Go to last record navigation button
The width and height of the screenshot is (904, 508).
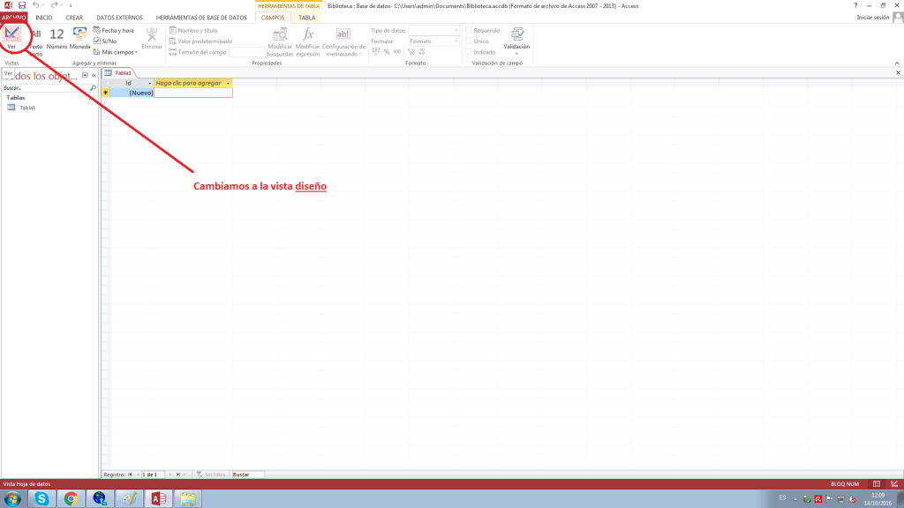coord(177,474)
